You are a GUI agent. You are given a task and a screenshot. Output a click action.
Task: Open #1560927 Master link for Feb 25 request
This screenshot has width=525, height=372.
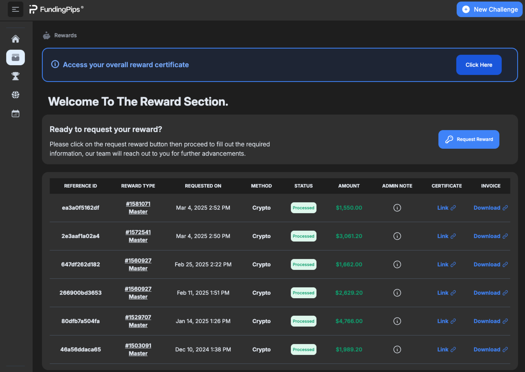[x=138, y=264]
